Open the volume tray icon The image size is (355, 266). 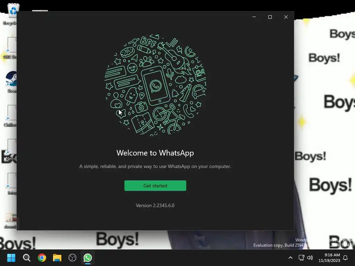coord(310,258)
